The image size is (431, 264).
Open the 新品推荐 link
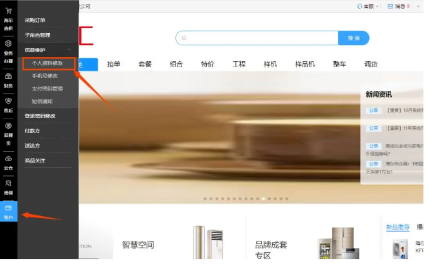[x=398, y=227]
